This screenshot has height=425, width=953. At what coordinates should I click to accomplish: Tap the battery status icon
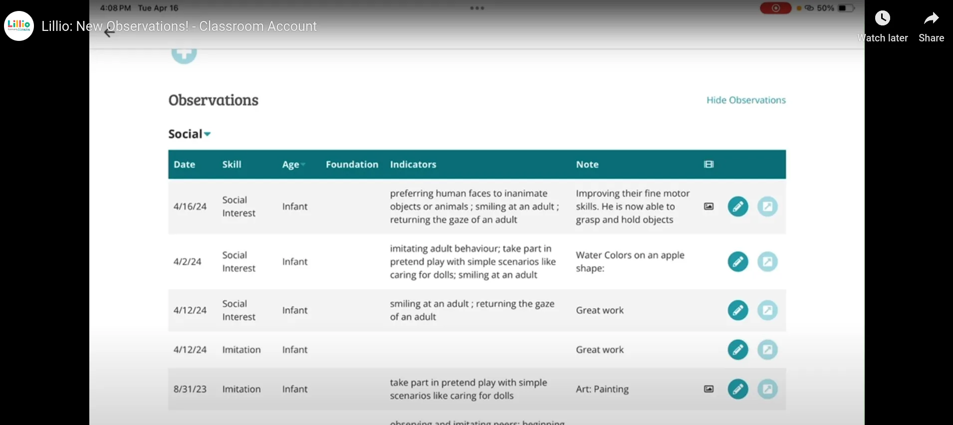pyautogui.click(x=846, y=8)
